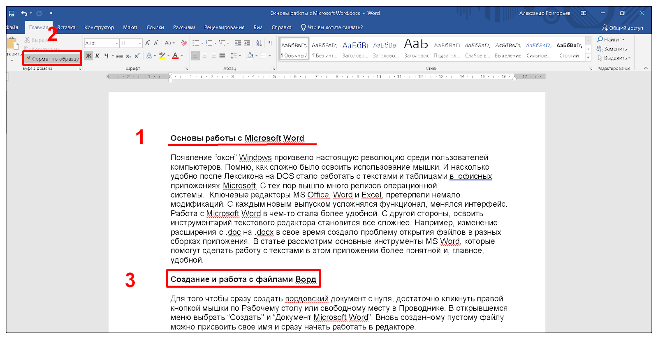Click the 'Что вы хотите сделать?' search field
Screen dimensions: 658x339
pyautogui.click(x=335, y=28)
